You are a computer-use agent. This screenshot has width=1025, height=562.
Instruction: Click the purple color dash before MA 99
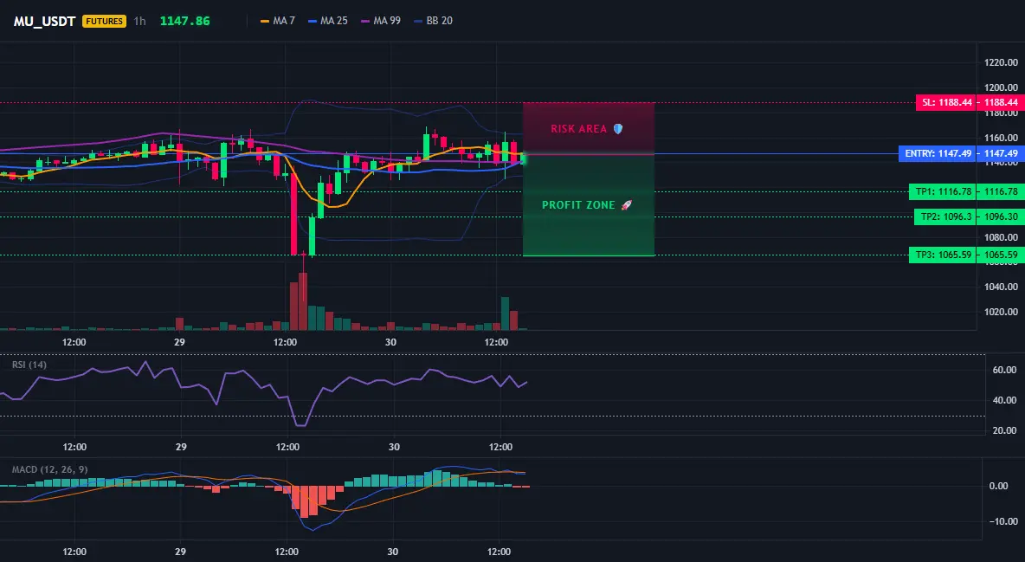point(365,21)
